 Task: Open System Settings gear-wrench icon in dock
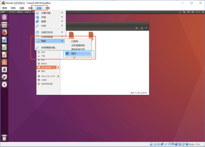point(4,77)
